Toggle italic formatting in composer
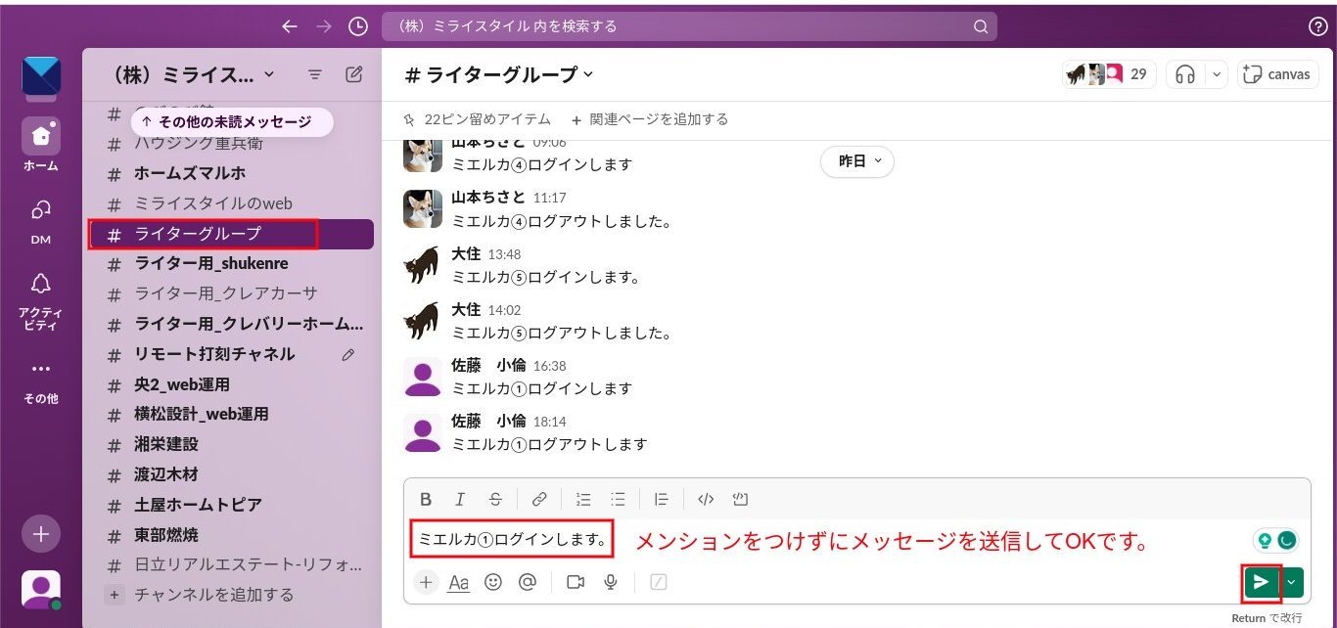The width and height of the screenshot is (1337, 628). (x=460, y=499)
